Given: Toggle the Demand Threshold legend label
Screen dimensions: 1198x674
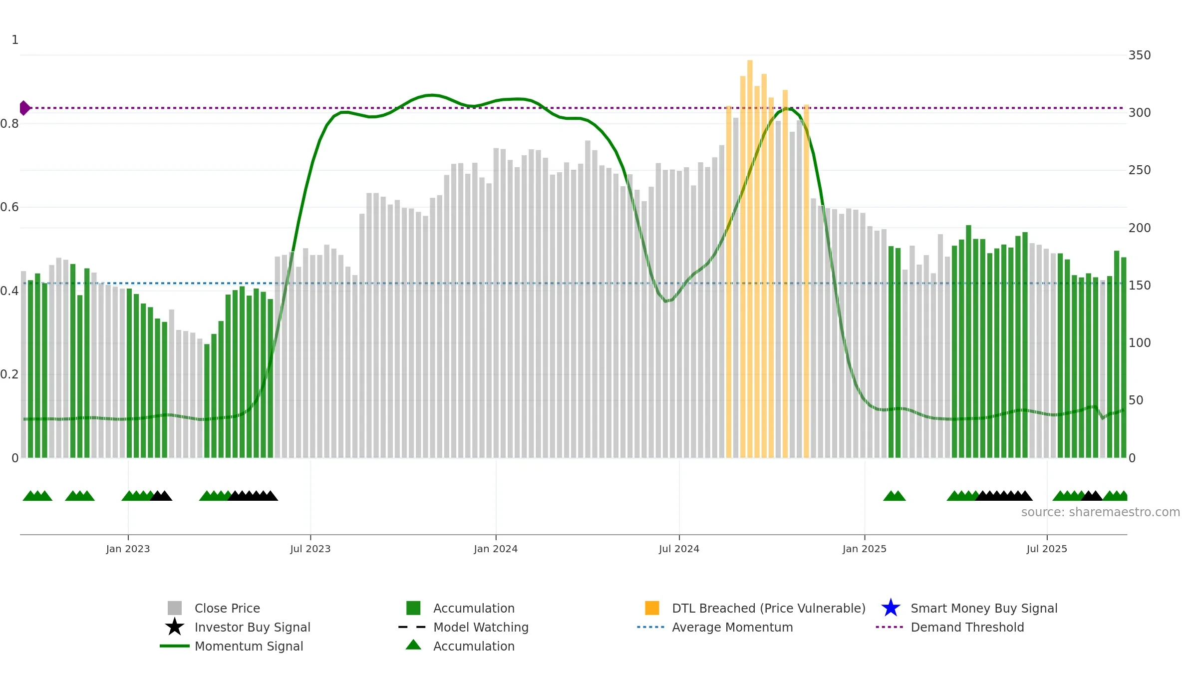Looking at the screenshot, I should [x=967, y=627].
